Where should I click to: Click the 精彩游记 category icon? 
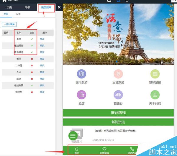155,74
